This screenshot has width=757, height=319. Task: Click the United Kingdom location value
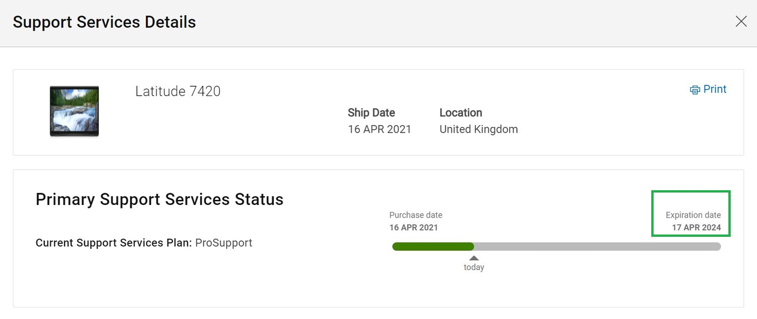pyautogui.click(x=478, y=129)
